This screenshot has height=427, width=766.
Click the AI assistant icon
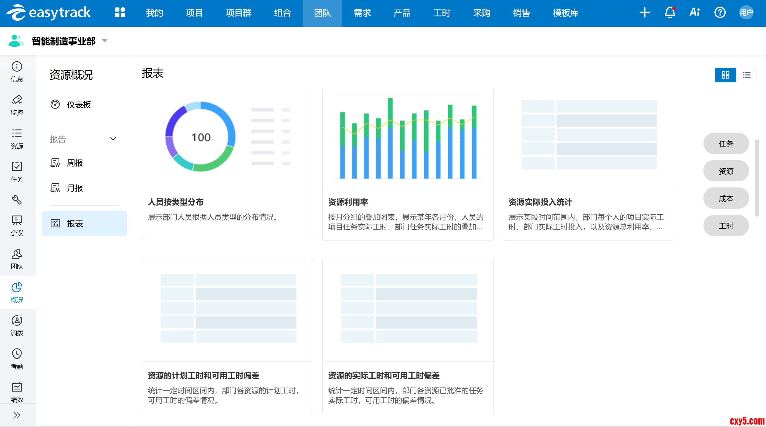pyautogui.click(x=695, y=13)
